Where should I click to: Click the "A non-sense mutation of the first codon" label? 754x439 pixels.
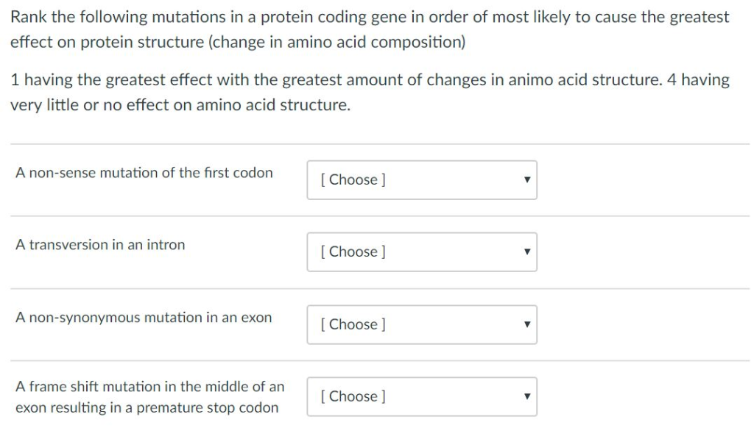pyautogui.click(x=144, y=173)
